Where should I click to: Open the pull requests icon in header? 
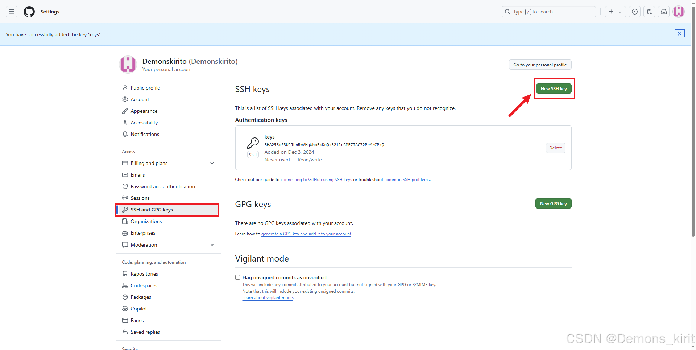click(x=649, y=12)
